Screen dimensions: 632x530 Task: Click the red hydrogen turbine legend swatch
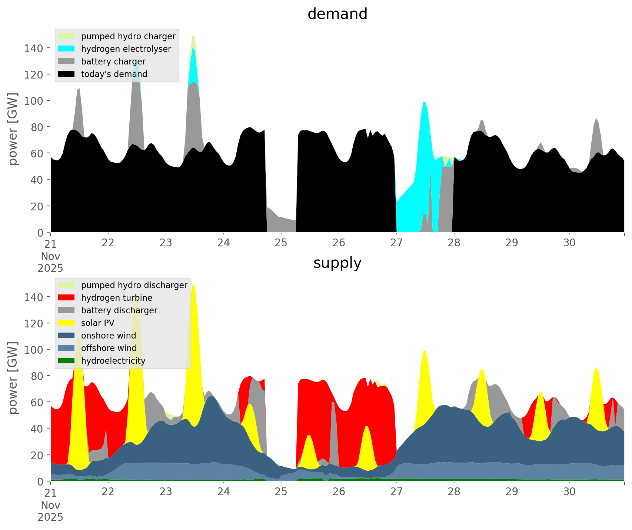[x=66, y=298]
